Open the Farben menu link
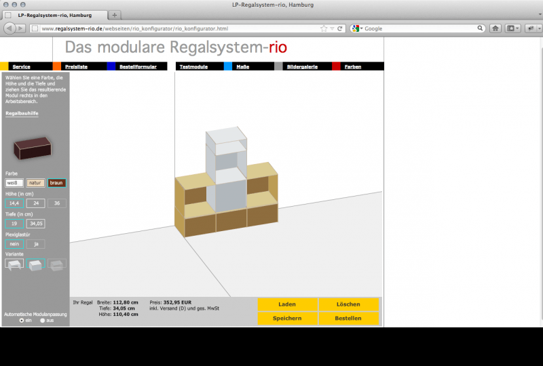This screenshot has width=543, height=366. tap(353, 66)
